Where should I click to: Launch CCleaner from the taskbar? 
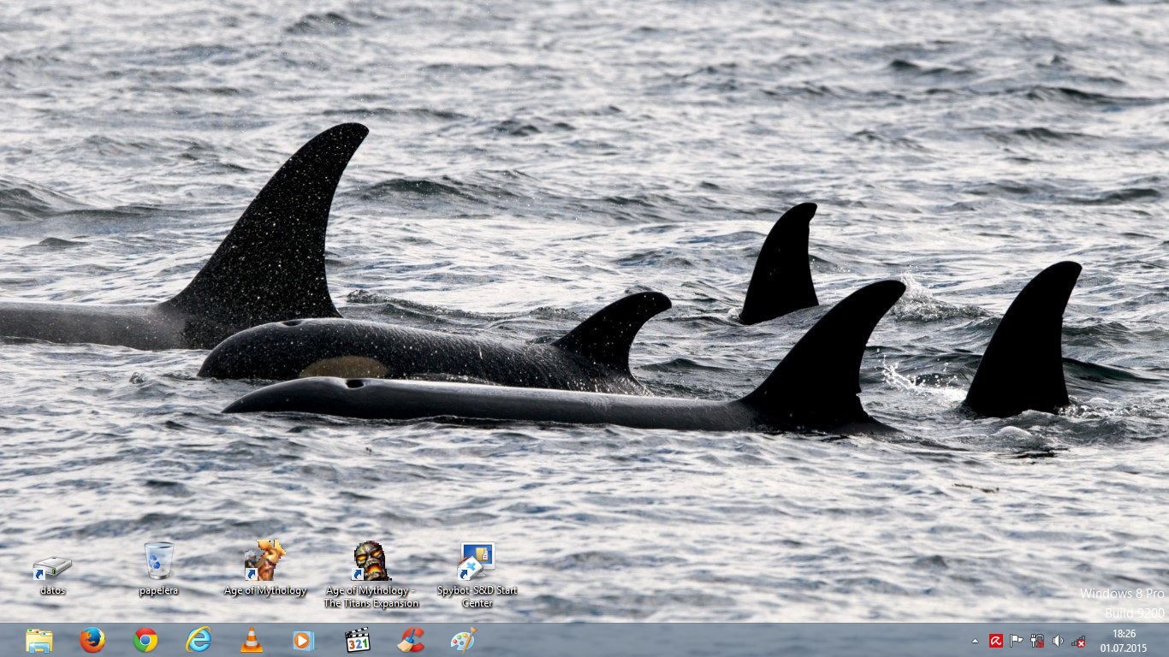click(x=411, y=640)
